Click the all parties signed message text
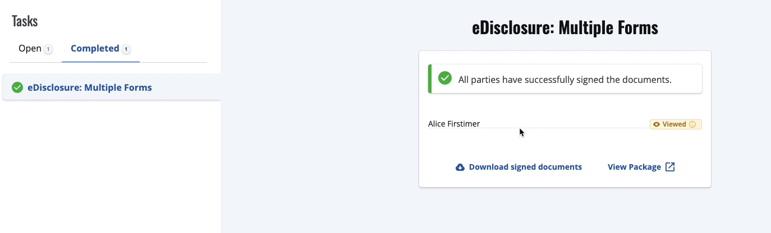Viewport: 771px width, 233px height. click(x=565, y=80)
